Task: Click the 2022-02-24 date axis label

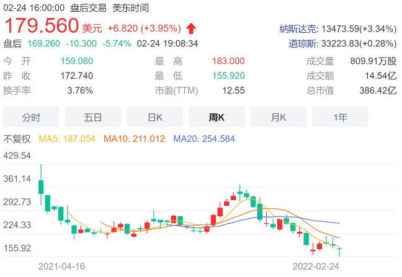Action: [x=316, y=266]
